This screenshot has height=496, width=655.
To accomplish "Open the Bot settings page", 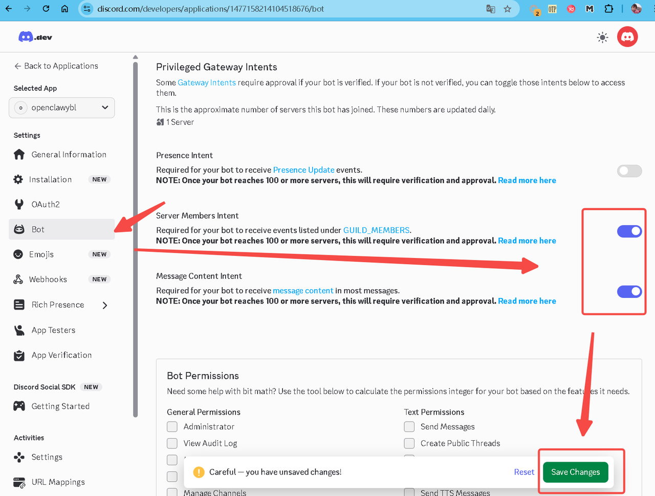I will click(62, 229).
